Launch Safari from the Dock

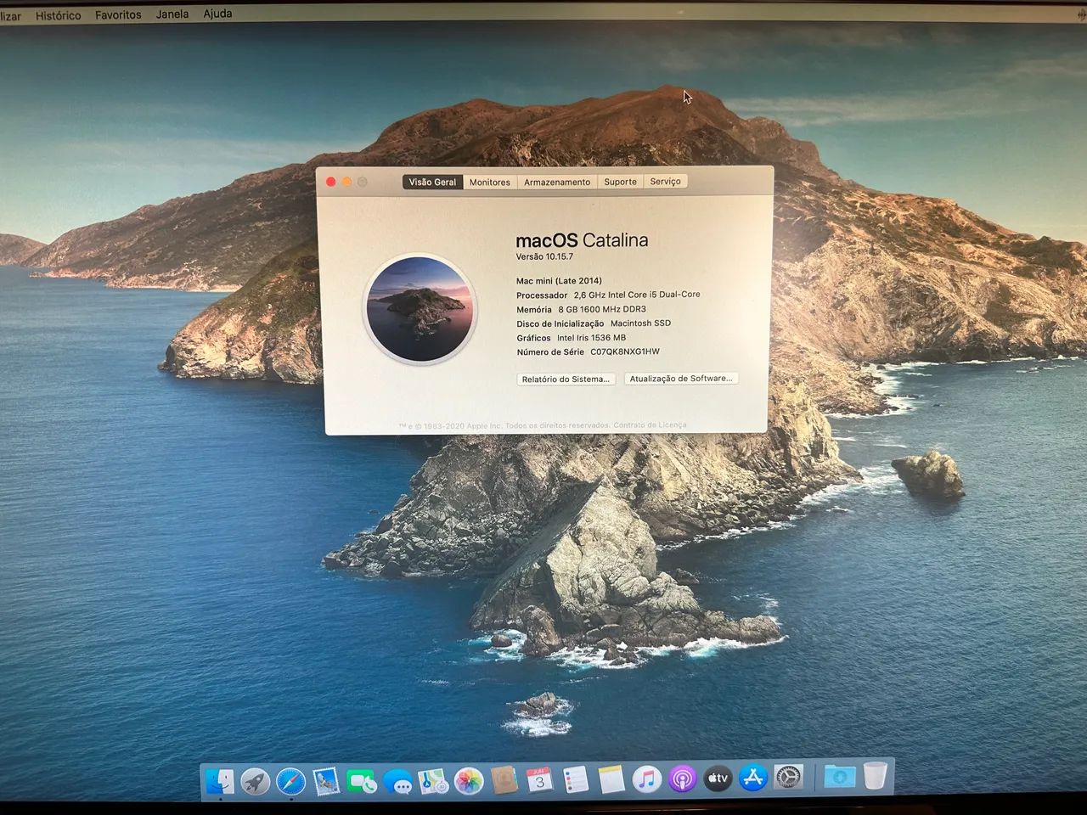pyautogui.click(x=290, y=779)
